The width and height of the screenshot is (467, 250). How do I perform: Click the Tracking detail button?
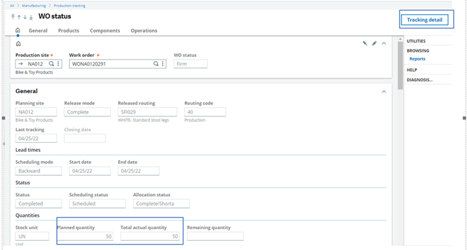pos(425,19)
